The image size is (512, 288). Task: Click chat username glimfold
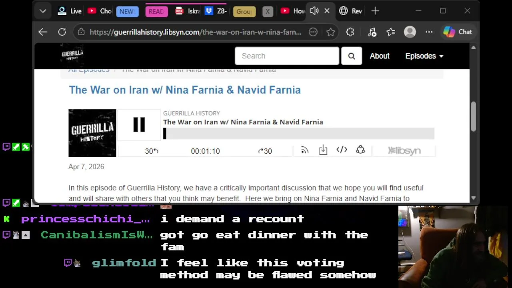point(124,263)
